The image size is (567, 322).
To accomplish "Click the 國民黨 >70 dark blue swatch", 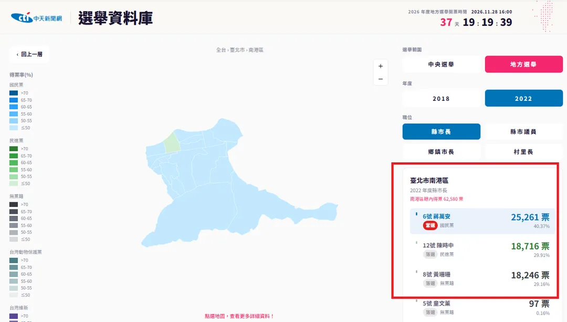I will point(14,93).
